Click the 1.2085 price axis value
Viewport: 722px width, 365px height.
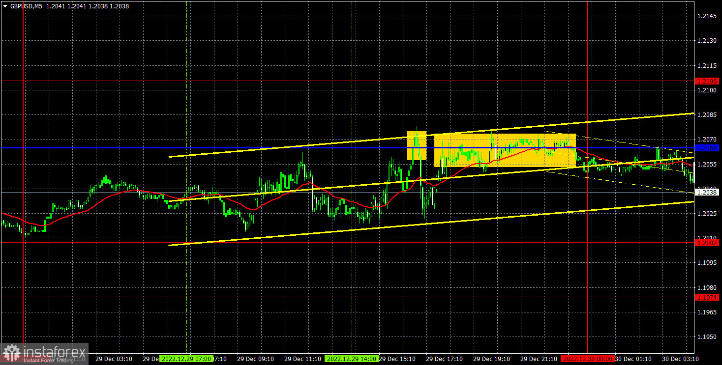[x=706, y=115]
